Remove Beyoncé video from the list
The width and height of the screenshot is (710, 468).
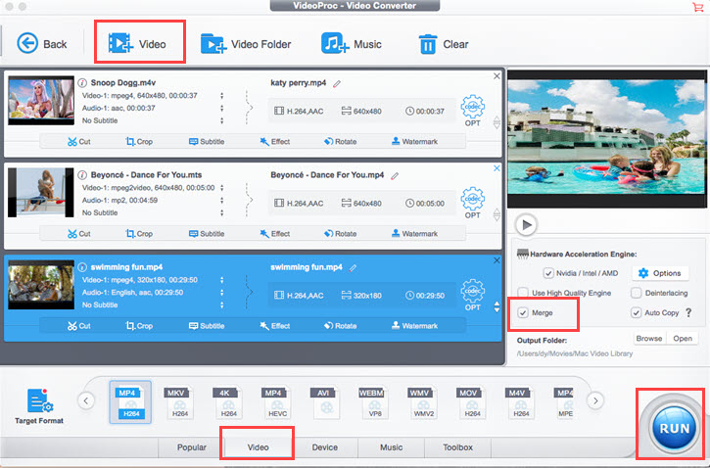point(497,168)
